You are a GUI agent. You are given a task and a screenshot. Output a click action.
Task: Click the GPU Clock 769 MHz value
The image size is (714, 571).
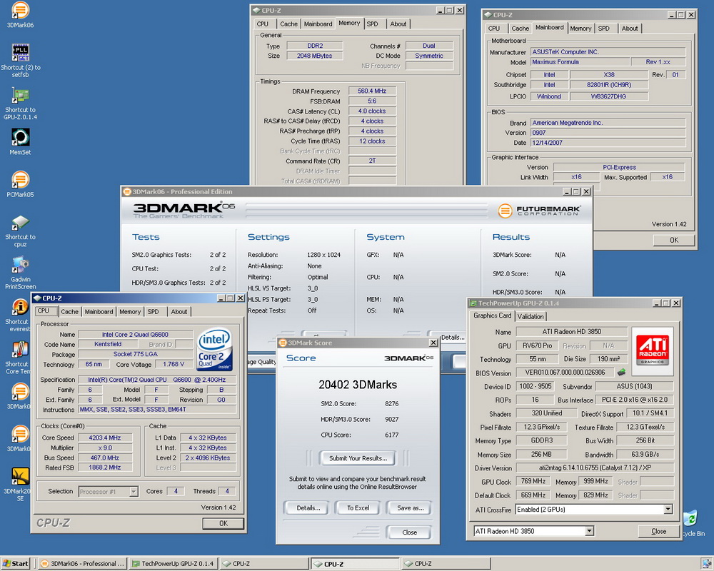coord(533,481)
